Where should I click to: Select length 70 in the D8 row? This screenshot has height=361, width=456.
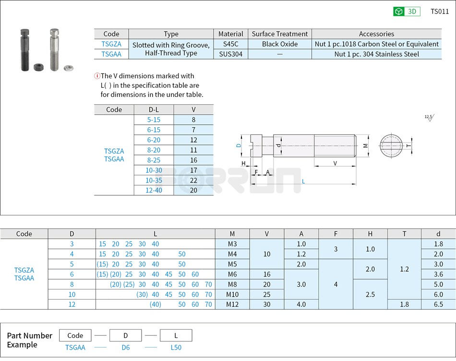[x=208, y=284]
